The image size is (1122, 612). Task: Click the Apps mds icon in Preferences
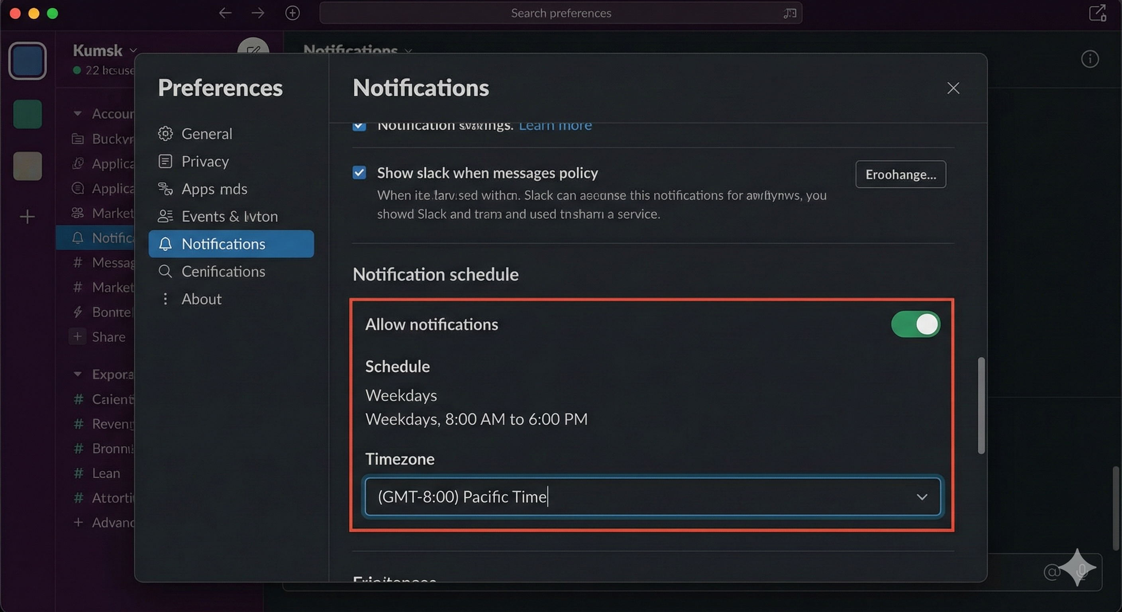pyautogui.click(x=165, y=188)
